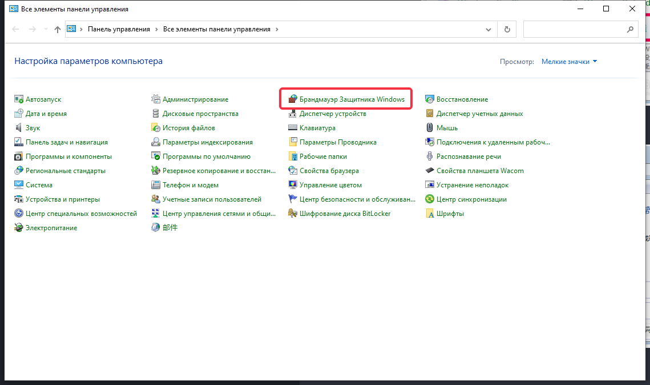Click the Учетные записи пользователей icon
Image resolution: width=650 pixels, height=385 pixels.
point(155,199)
